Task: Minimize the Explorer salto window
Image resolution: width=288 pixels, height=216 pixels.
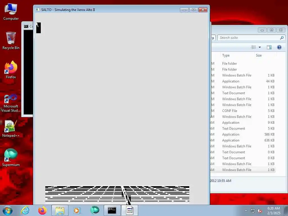Action: pyautogui.click(x=262, y=30)
